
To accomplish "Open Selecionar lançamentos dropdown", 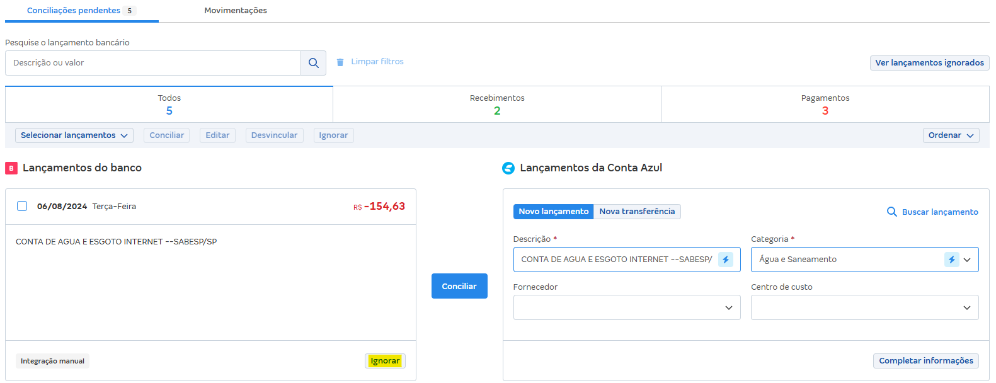I will pos(74,135).
